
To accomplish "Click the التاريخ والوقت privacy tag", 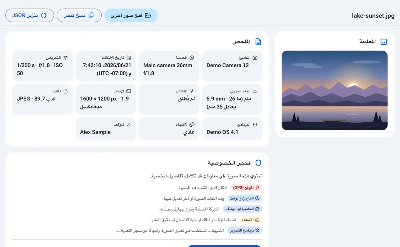I will (245, 199).
